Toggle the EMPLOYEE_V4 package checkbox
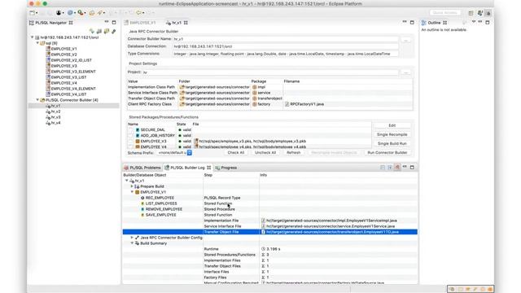The image size is (521, 293). (130, 146)
